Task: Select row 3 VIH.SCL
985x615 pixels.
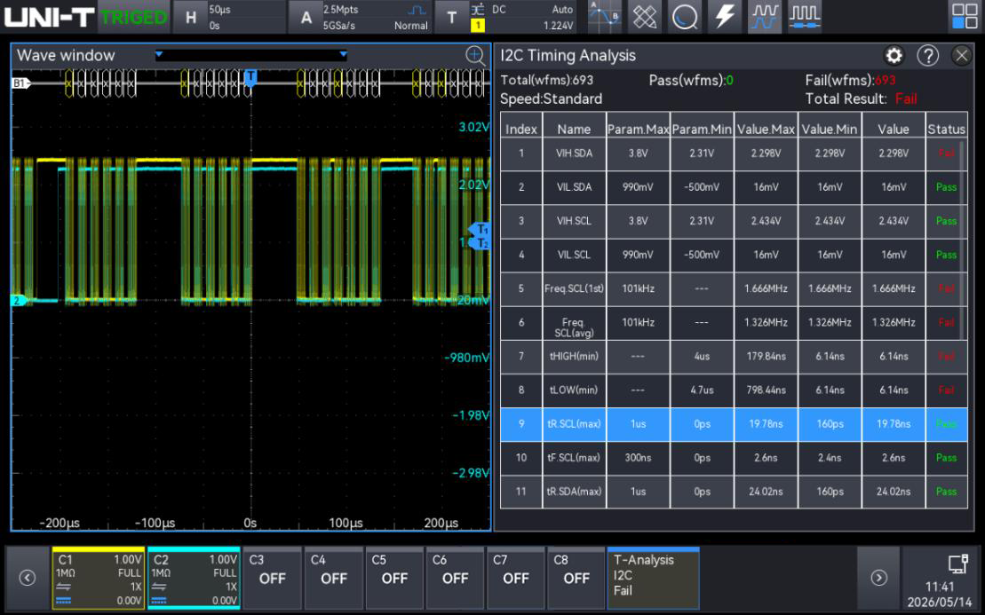Action: pyautogui.click(x=734, y=221)
